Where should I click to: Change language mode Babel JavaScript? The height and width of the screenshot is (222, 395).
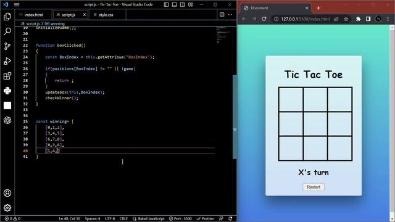tap(149, 219)
